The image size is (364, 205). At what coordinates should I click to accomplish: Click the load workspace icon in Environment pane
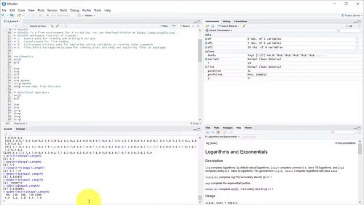pyautogui.click(x=207, y=26)
